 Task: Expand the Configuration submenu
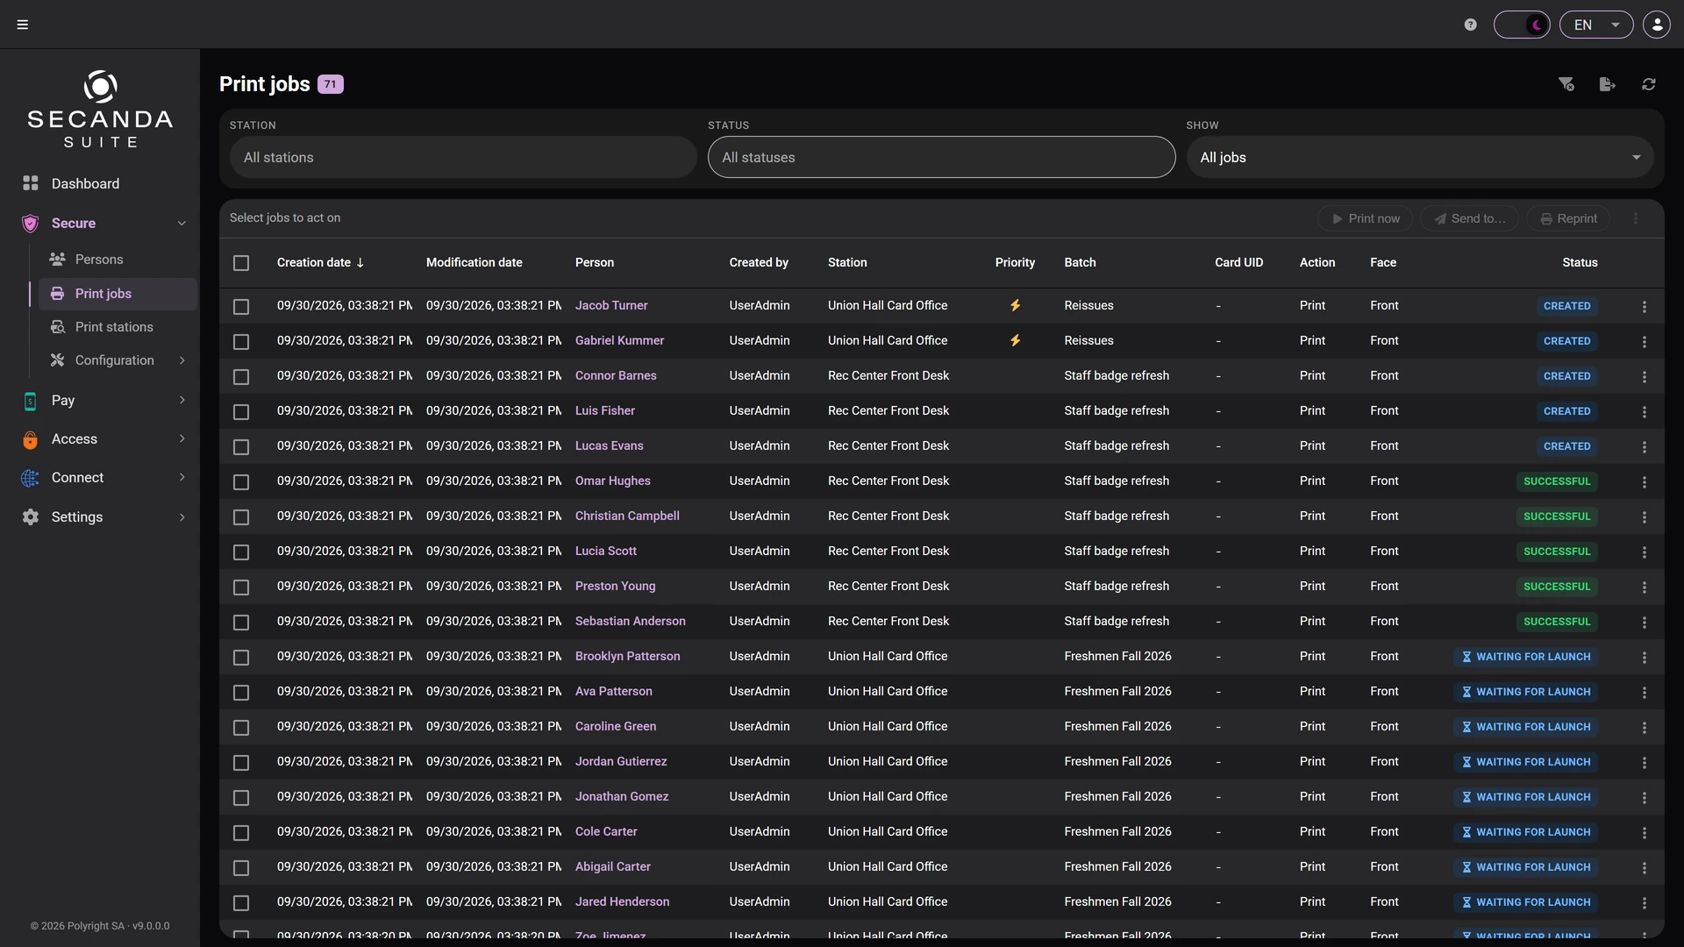click(x=118, y=360)
